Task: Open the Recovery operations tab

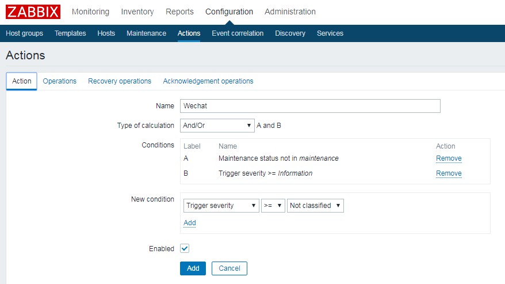Action: [x=120, y=81]
